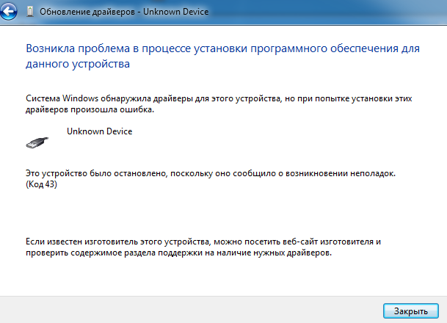
Task: Click the empty gray footer left of Закрыть
Action: (x=183, y=311)
